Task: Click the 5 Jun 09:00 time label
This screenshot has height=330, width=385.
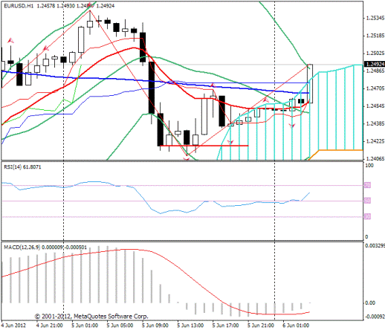Action: tap(155, 326)
